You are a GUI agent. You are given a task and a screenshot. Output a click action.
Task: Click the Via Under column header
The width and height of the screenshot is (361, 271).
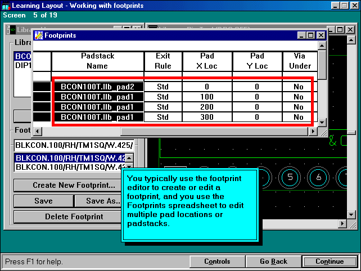298,61
